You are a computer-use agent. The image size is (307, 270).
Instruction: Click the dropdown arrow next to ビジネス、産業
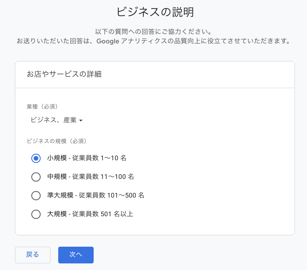(x=81, y=120)
